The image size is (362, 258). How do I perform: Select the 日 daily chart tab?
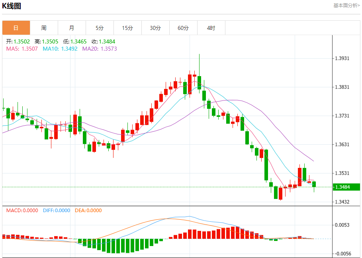[16, 28]
